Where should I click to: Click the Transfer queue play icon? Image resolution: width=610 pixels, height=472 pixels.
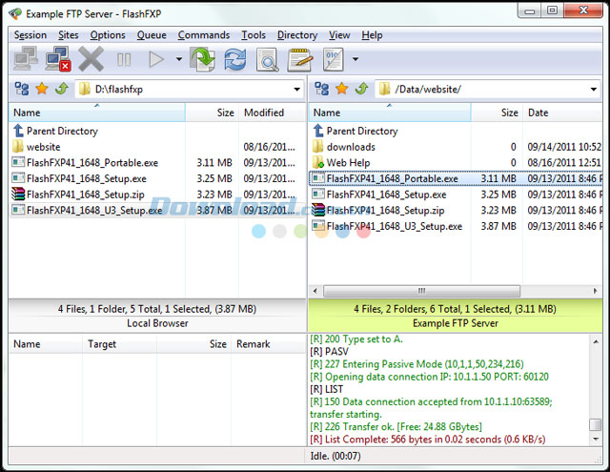[156, 60]
